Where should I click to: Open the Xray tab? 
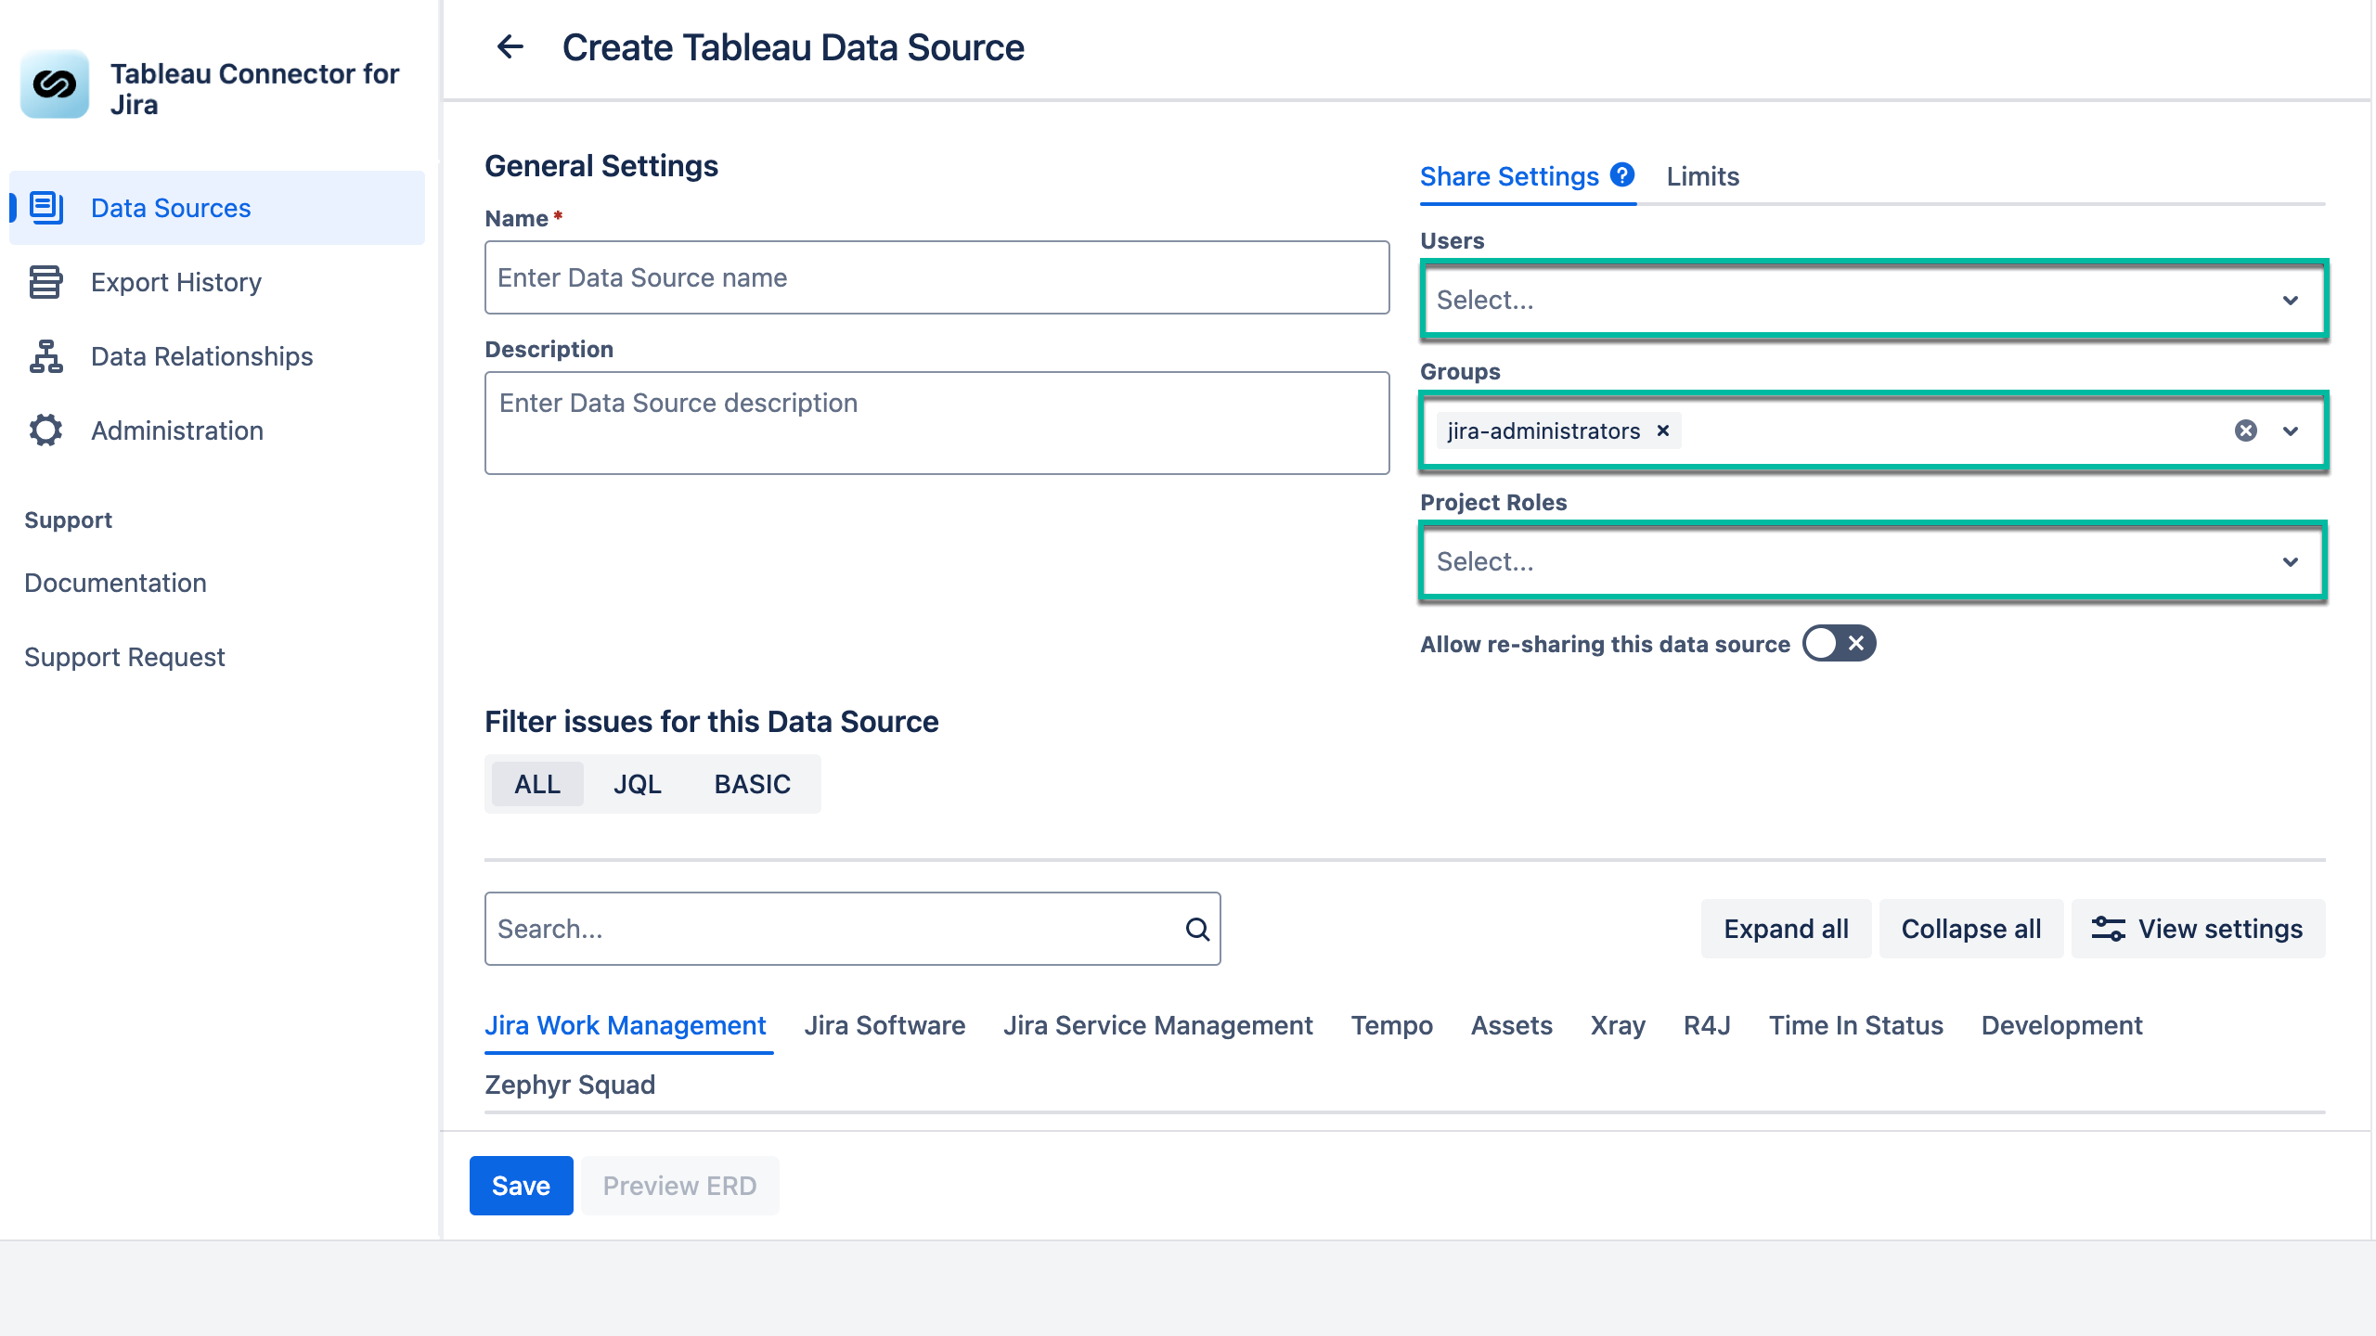click(1618, 1025)
